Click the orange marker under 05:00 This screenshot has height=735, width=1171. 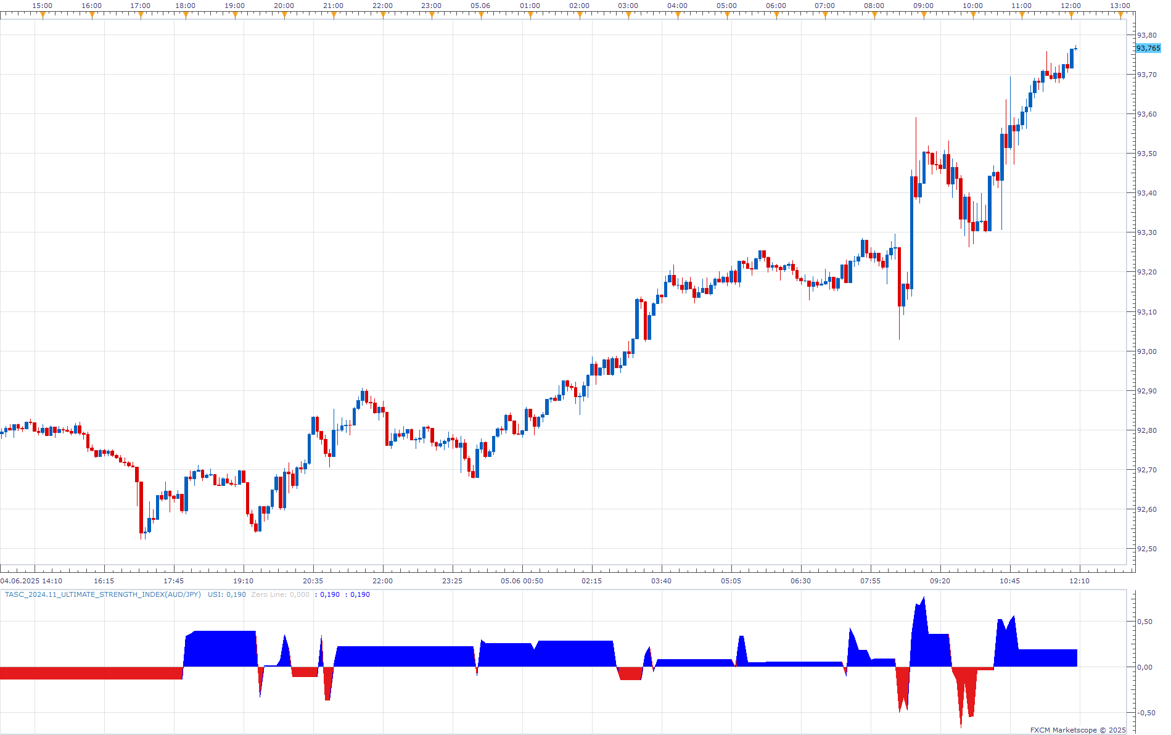click(727, 15)
